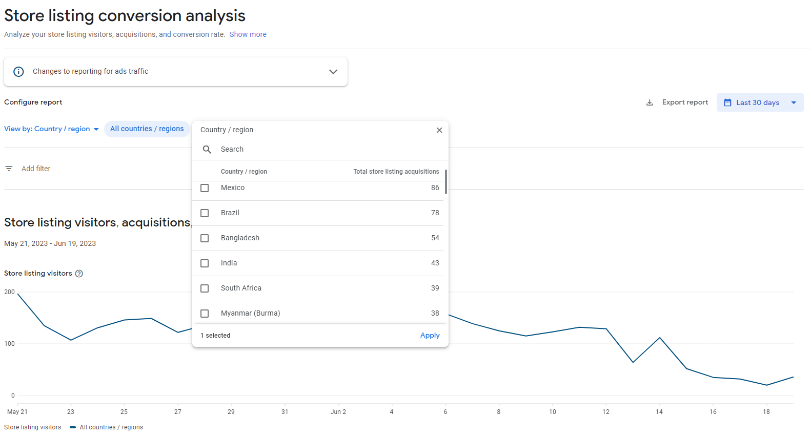This screenshot has height=436, width=810.
Task: Open the Show more link
Action: pyautogui.click(x=248, y=34)
